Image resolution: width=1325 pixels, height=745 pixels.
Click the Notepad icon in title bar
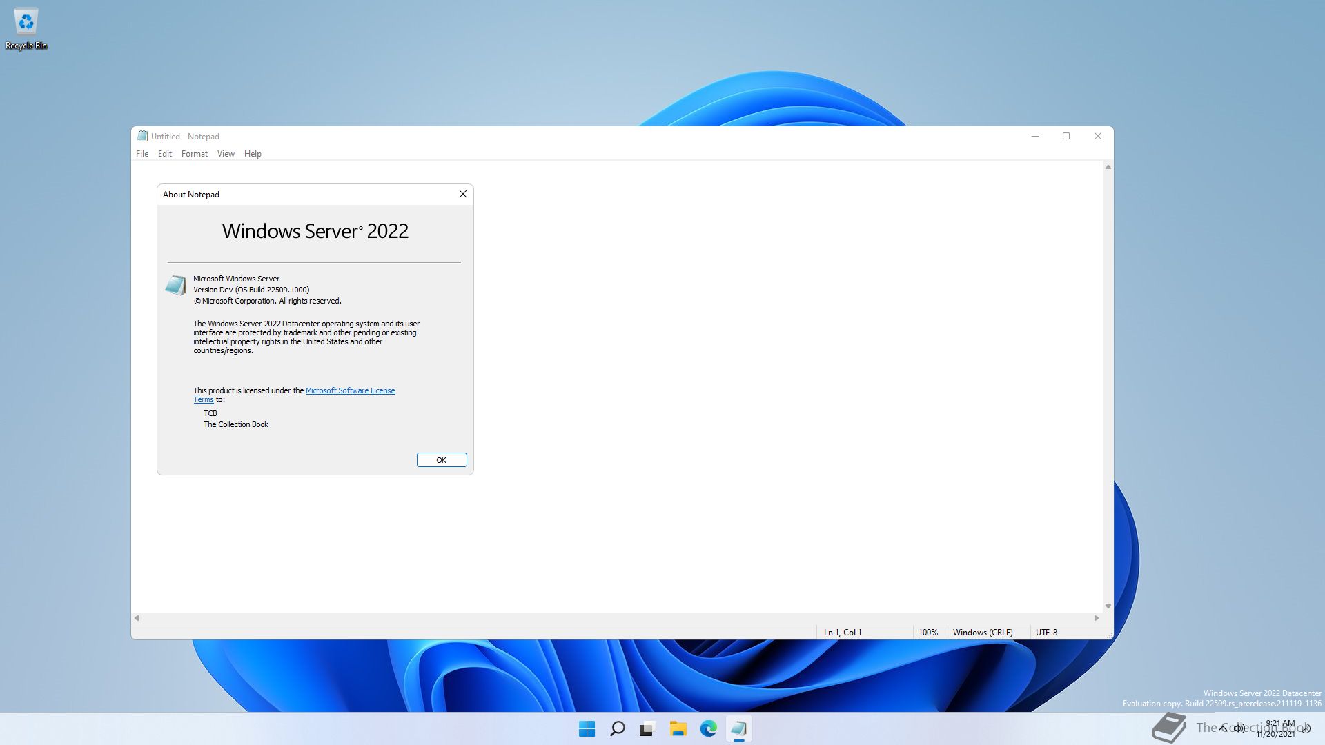[142, 136]
